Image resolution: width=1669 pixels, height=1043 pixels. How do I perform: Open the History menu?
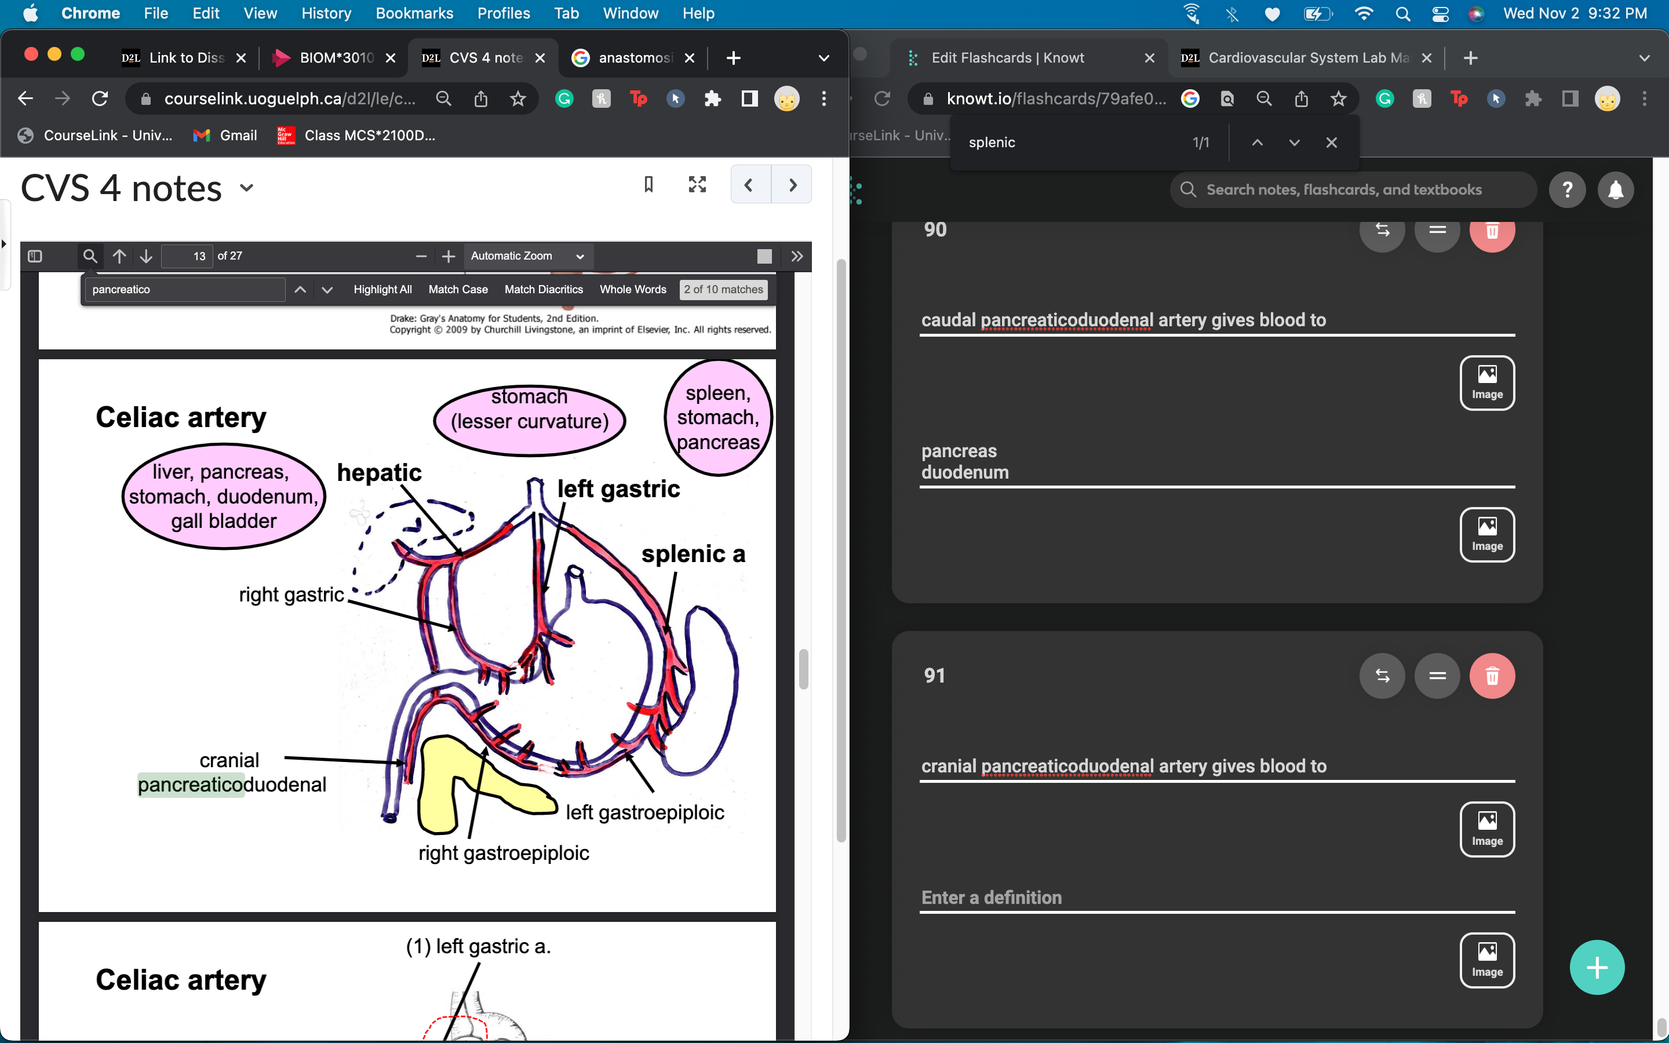[x=326, y=13]
